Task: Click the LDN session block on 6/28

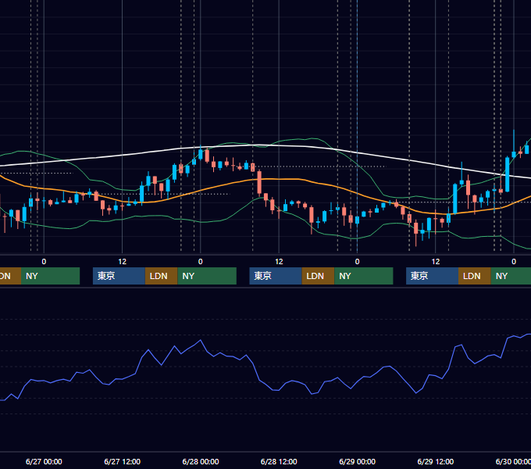Action: [318, 276]
